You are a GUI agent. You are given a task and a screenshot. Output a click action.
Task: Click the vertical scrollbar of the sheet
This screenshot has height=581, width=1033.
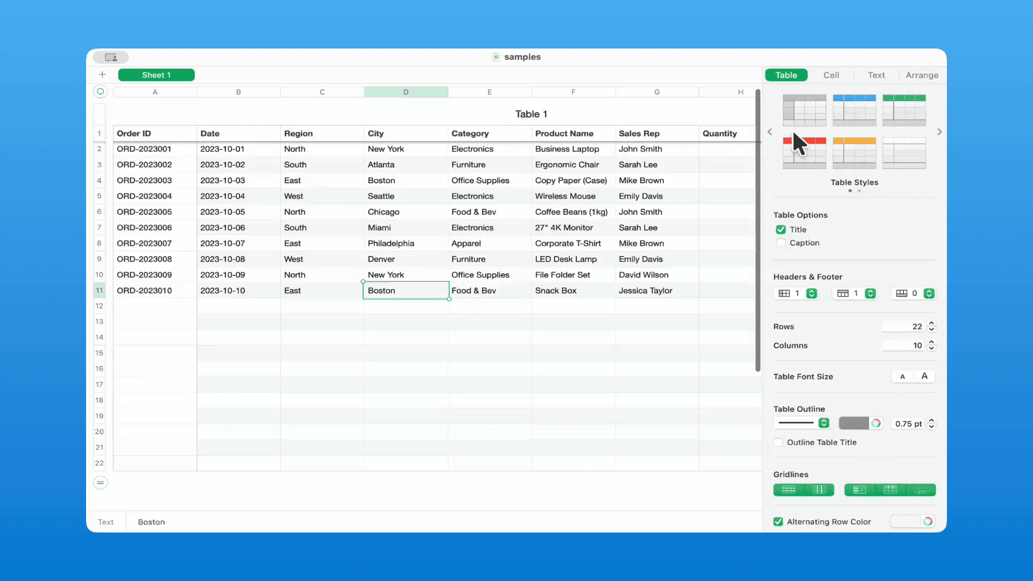pos(758,230)
